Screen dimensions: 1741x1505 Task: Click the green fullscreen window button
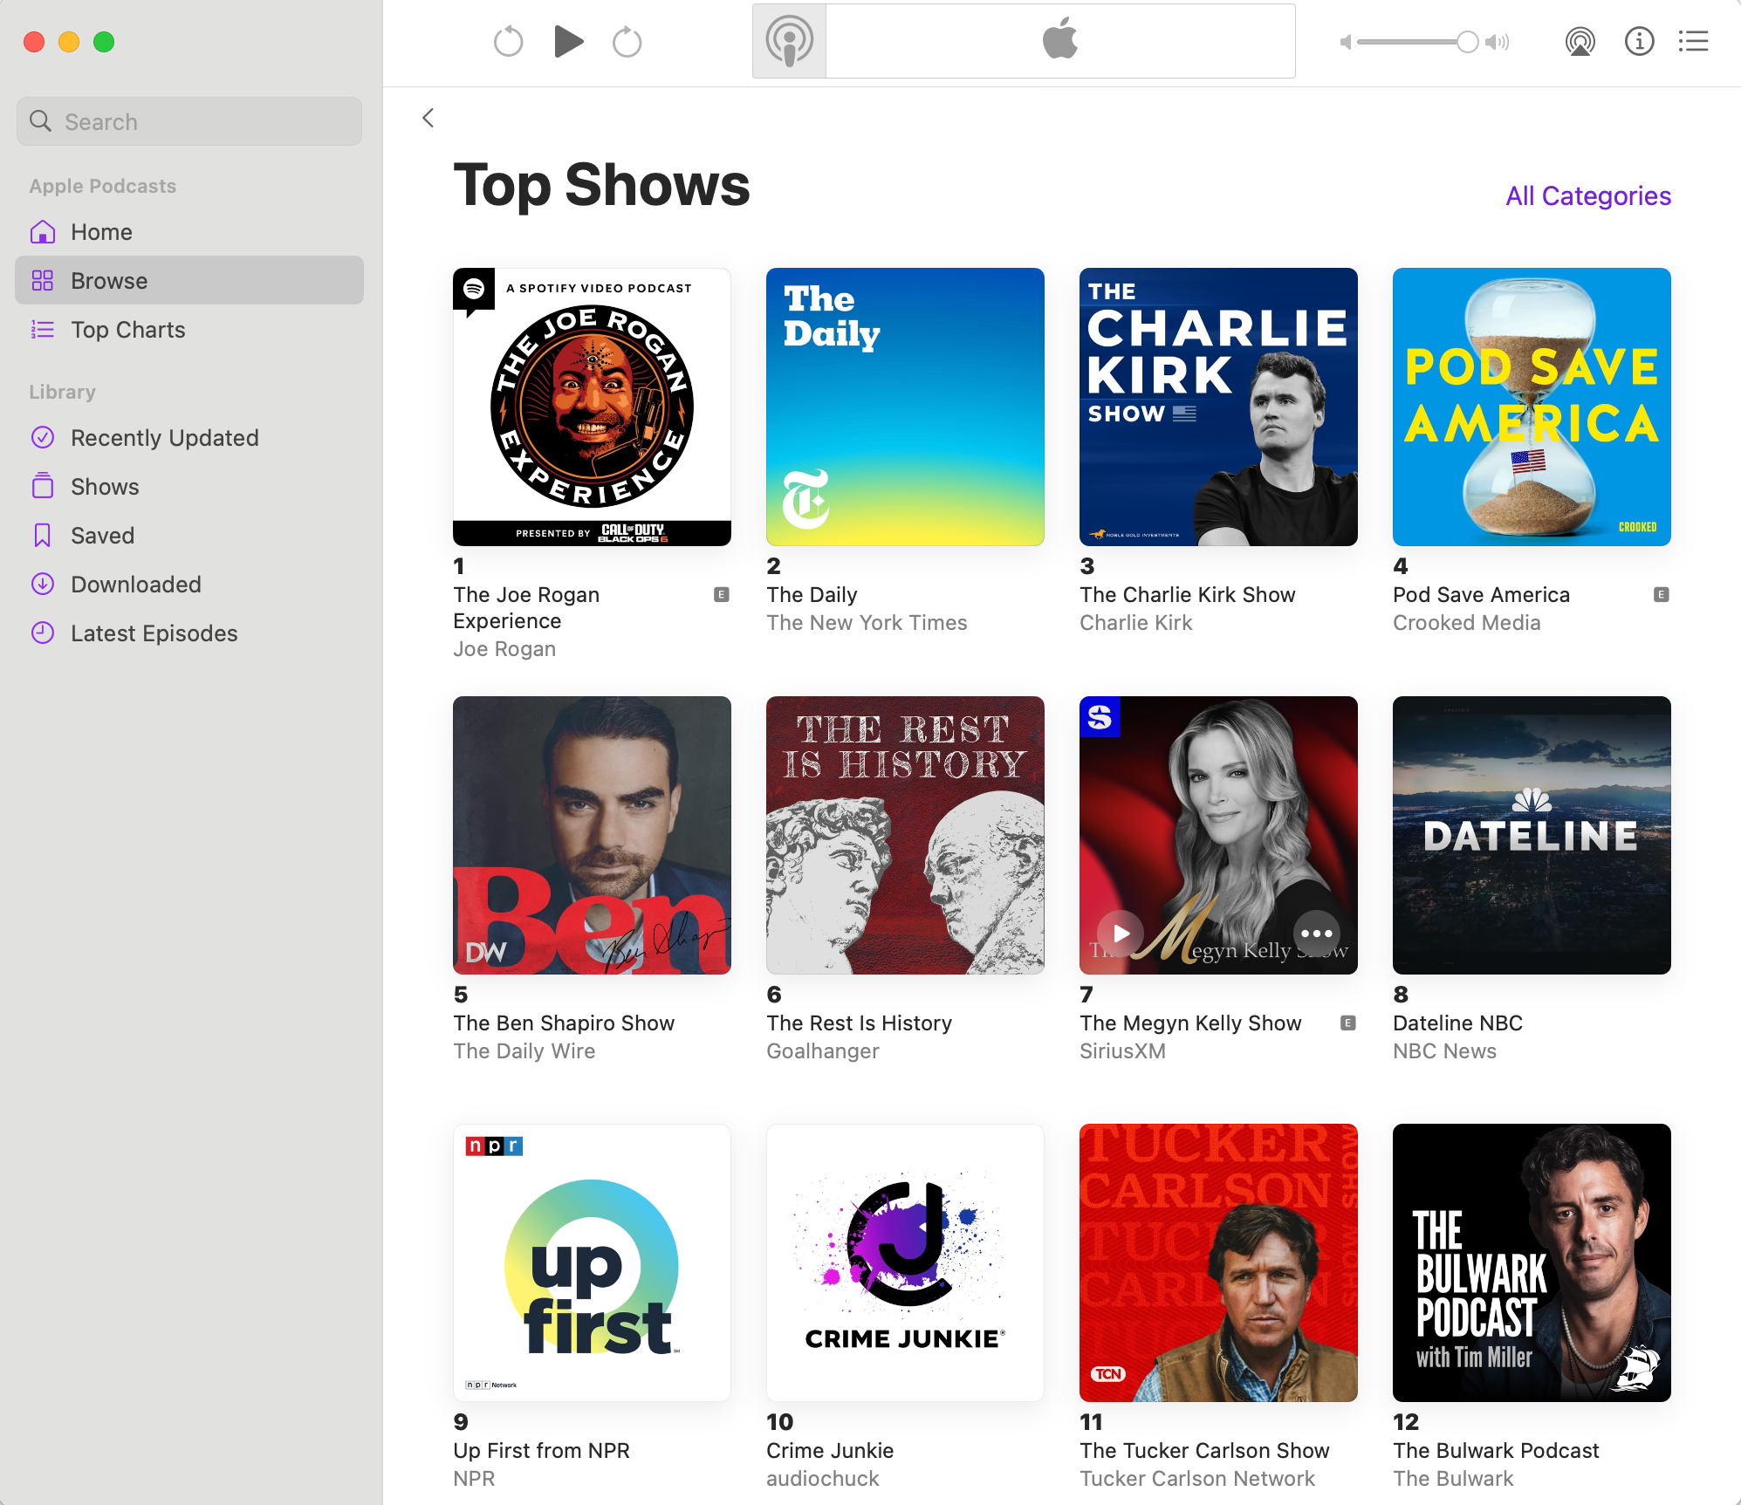coord(104,41)
